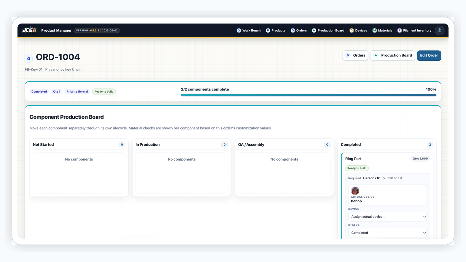Open the Status Completed dropdown
The image size is (466, 262).
[x=387, y=233]
